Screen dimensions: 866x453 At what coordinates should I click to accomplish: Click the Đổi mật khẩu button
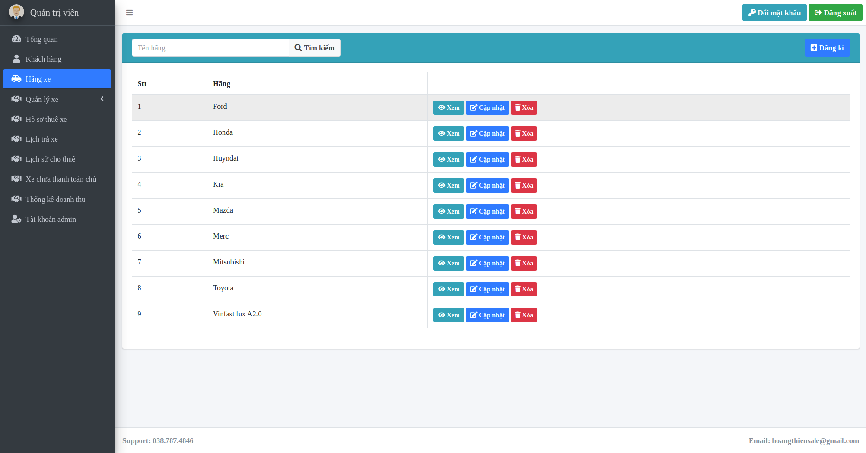774,13
